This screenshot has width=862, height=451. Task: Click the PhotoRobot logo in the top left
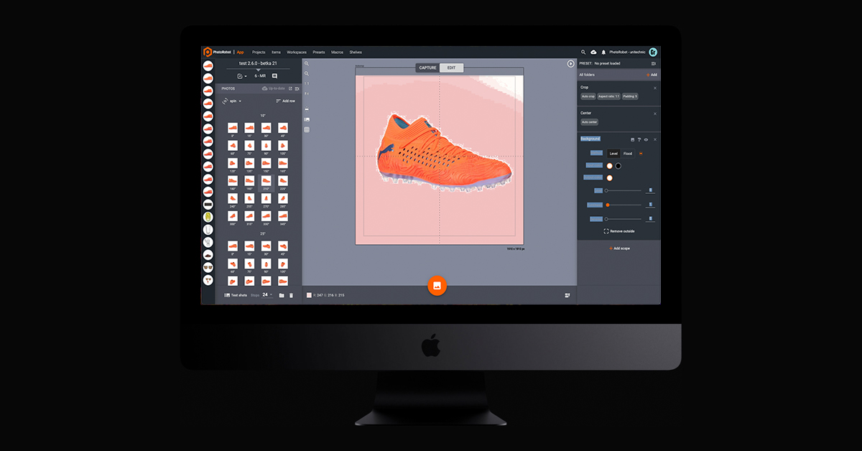tap(208, 52)
